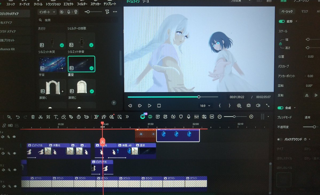Add text with the T tool
This screenshot has height=195, width=320.
pyautogui.click(x=56, y=117)
